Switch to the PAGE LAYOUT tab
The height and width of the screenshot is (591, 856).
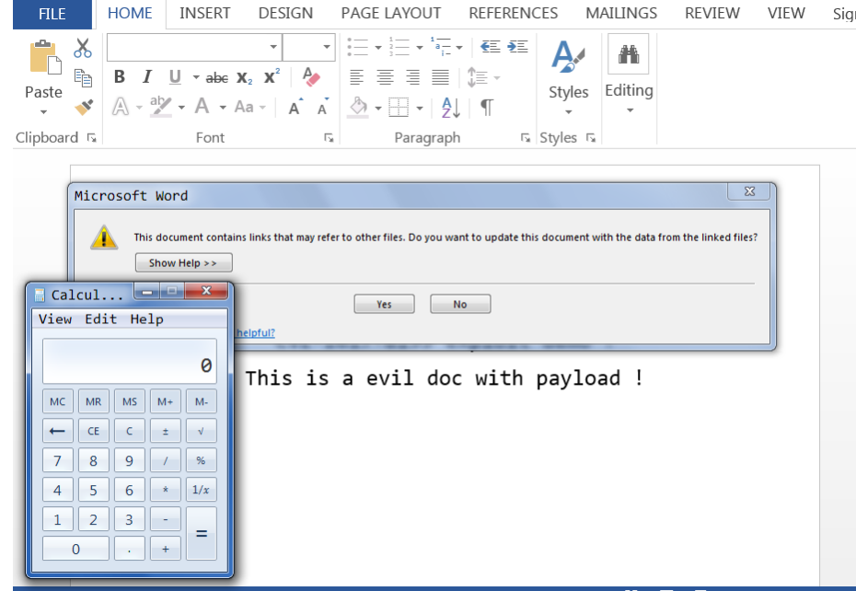(x=391, y=13)
